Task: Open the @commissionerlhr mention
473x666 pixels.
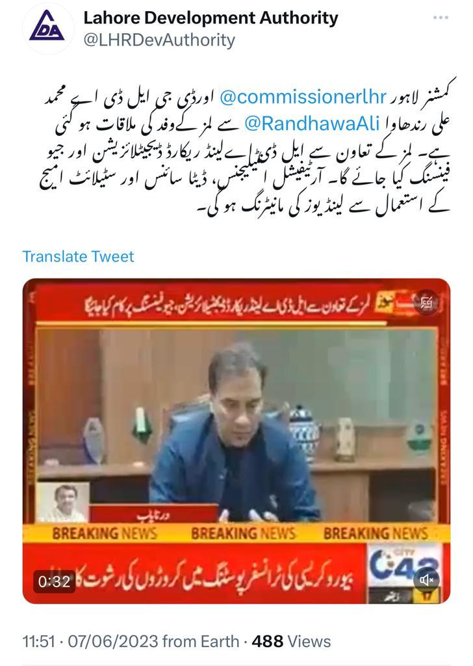Action: tap(303, 98)
